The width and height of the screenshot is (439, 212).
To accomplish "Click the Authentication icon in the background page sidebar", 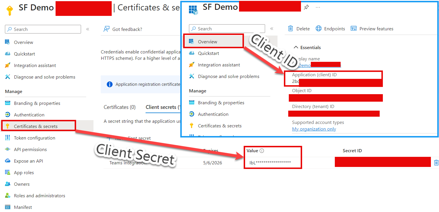I will [8, 115].
